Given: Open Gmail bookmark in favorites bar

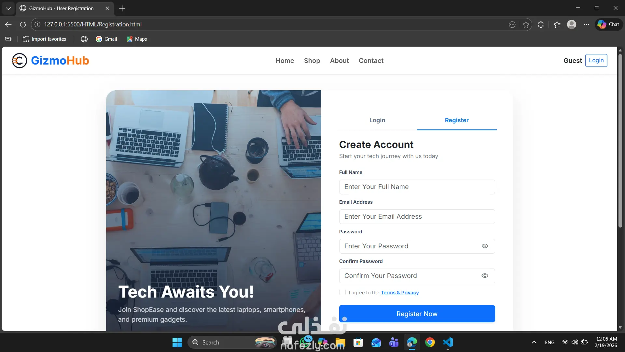Looking at the screenshot, I should pos(106,39).
